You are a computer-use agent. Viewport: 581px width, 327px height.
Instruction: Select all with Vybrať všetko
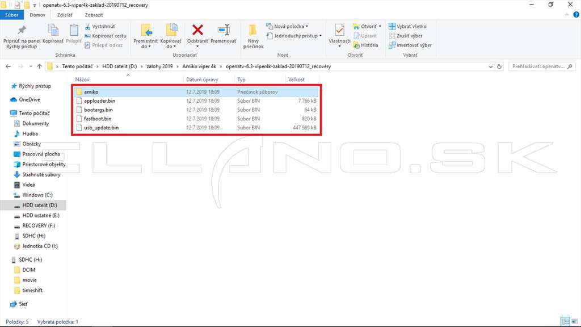click(x=407, y=26)
